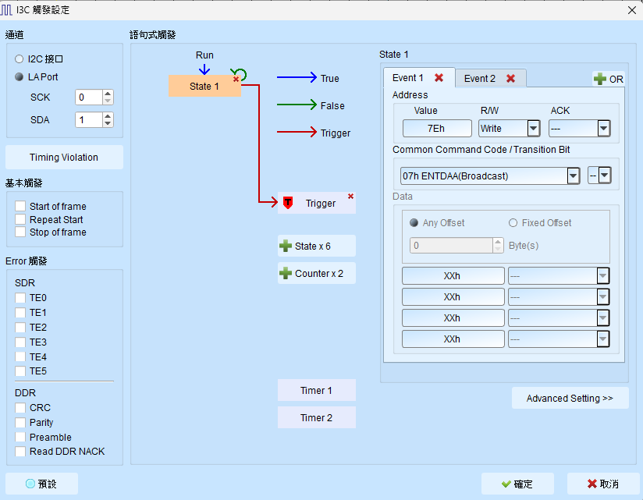Cancel with the 取消 button
Image resolution: width=643 pixels, height=500 pixels.
coord(602,484)
